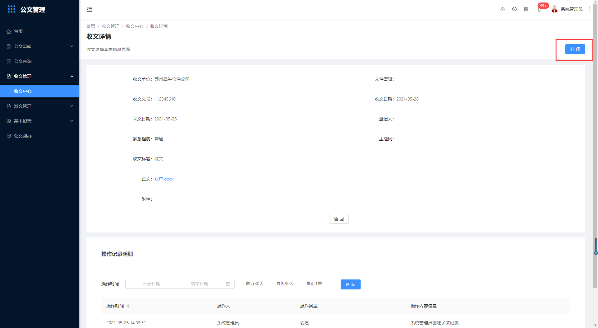Open the help question-mark icon
This screenshot has height=328, width=598.
pyautogui.click(x=514, y=9)
